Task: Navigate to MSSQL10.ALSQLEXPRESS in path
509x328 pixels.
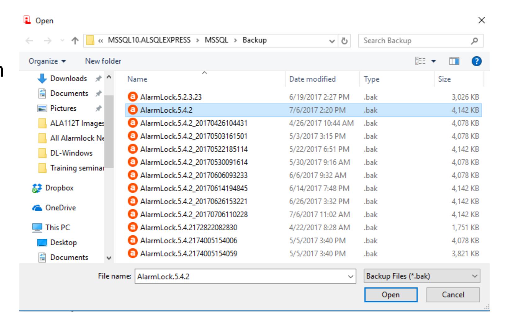Action: point(149,40)
